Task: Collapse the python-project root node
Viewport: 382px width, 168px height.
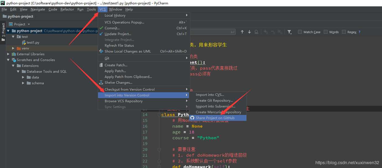Action: (8, 31)
